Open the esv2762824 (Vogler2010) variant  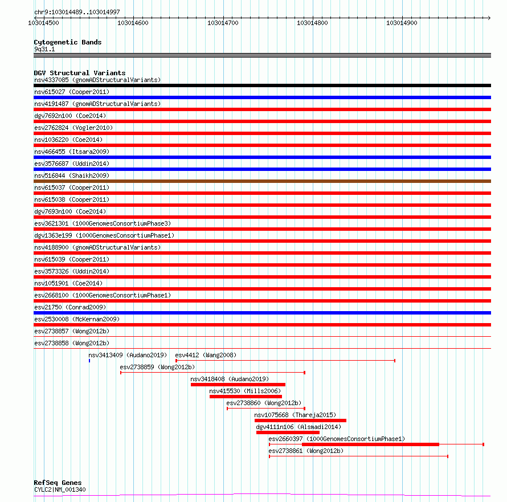click(x=73, y=128)
